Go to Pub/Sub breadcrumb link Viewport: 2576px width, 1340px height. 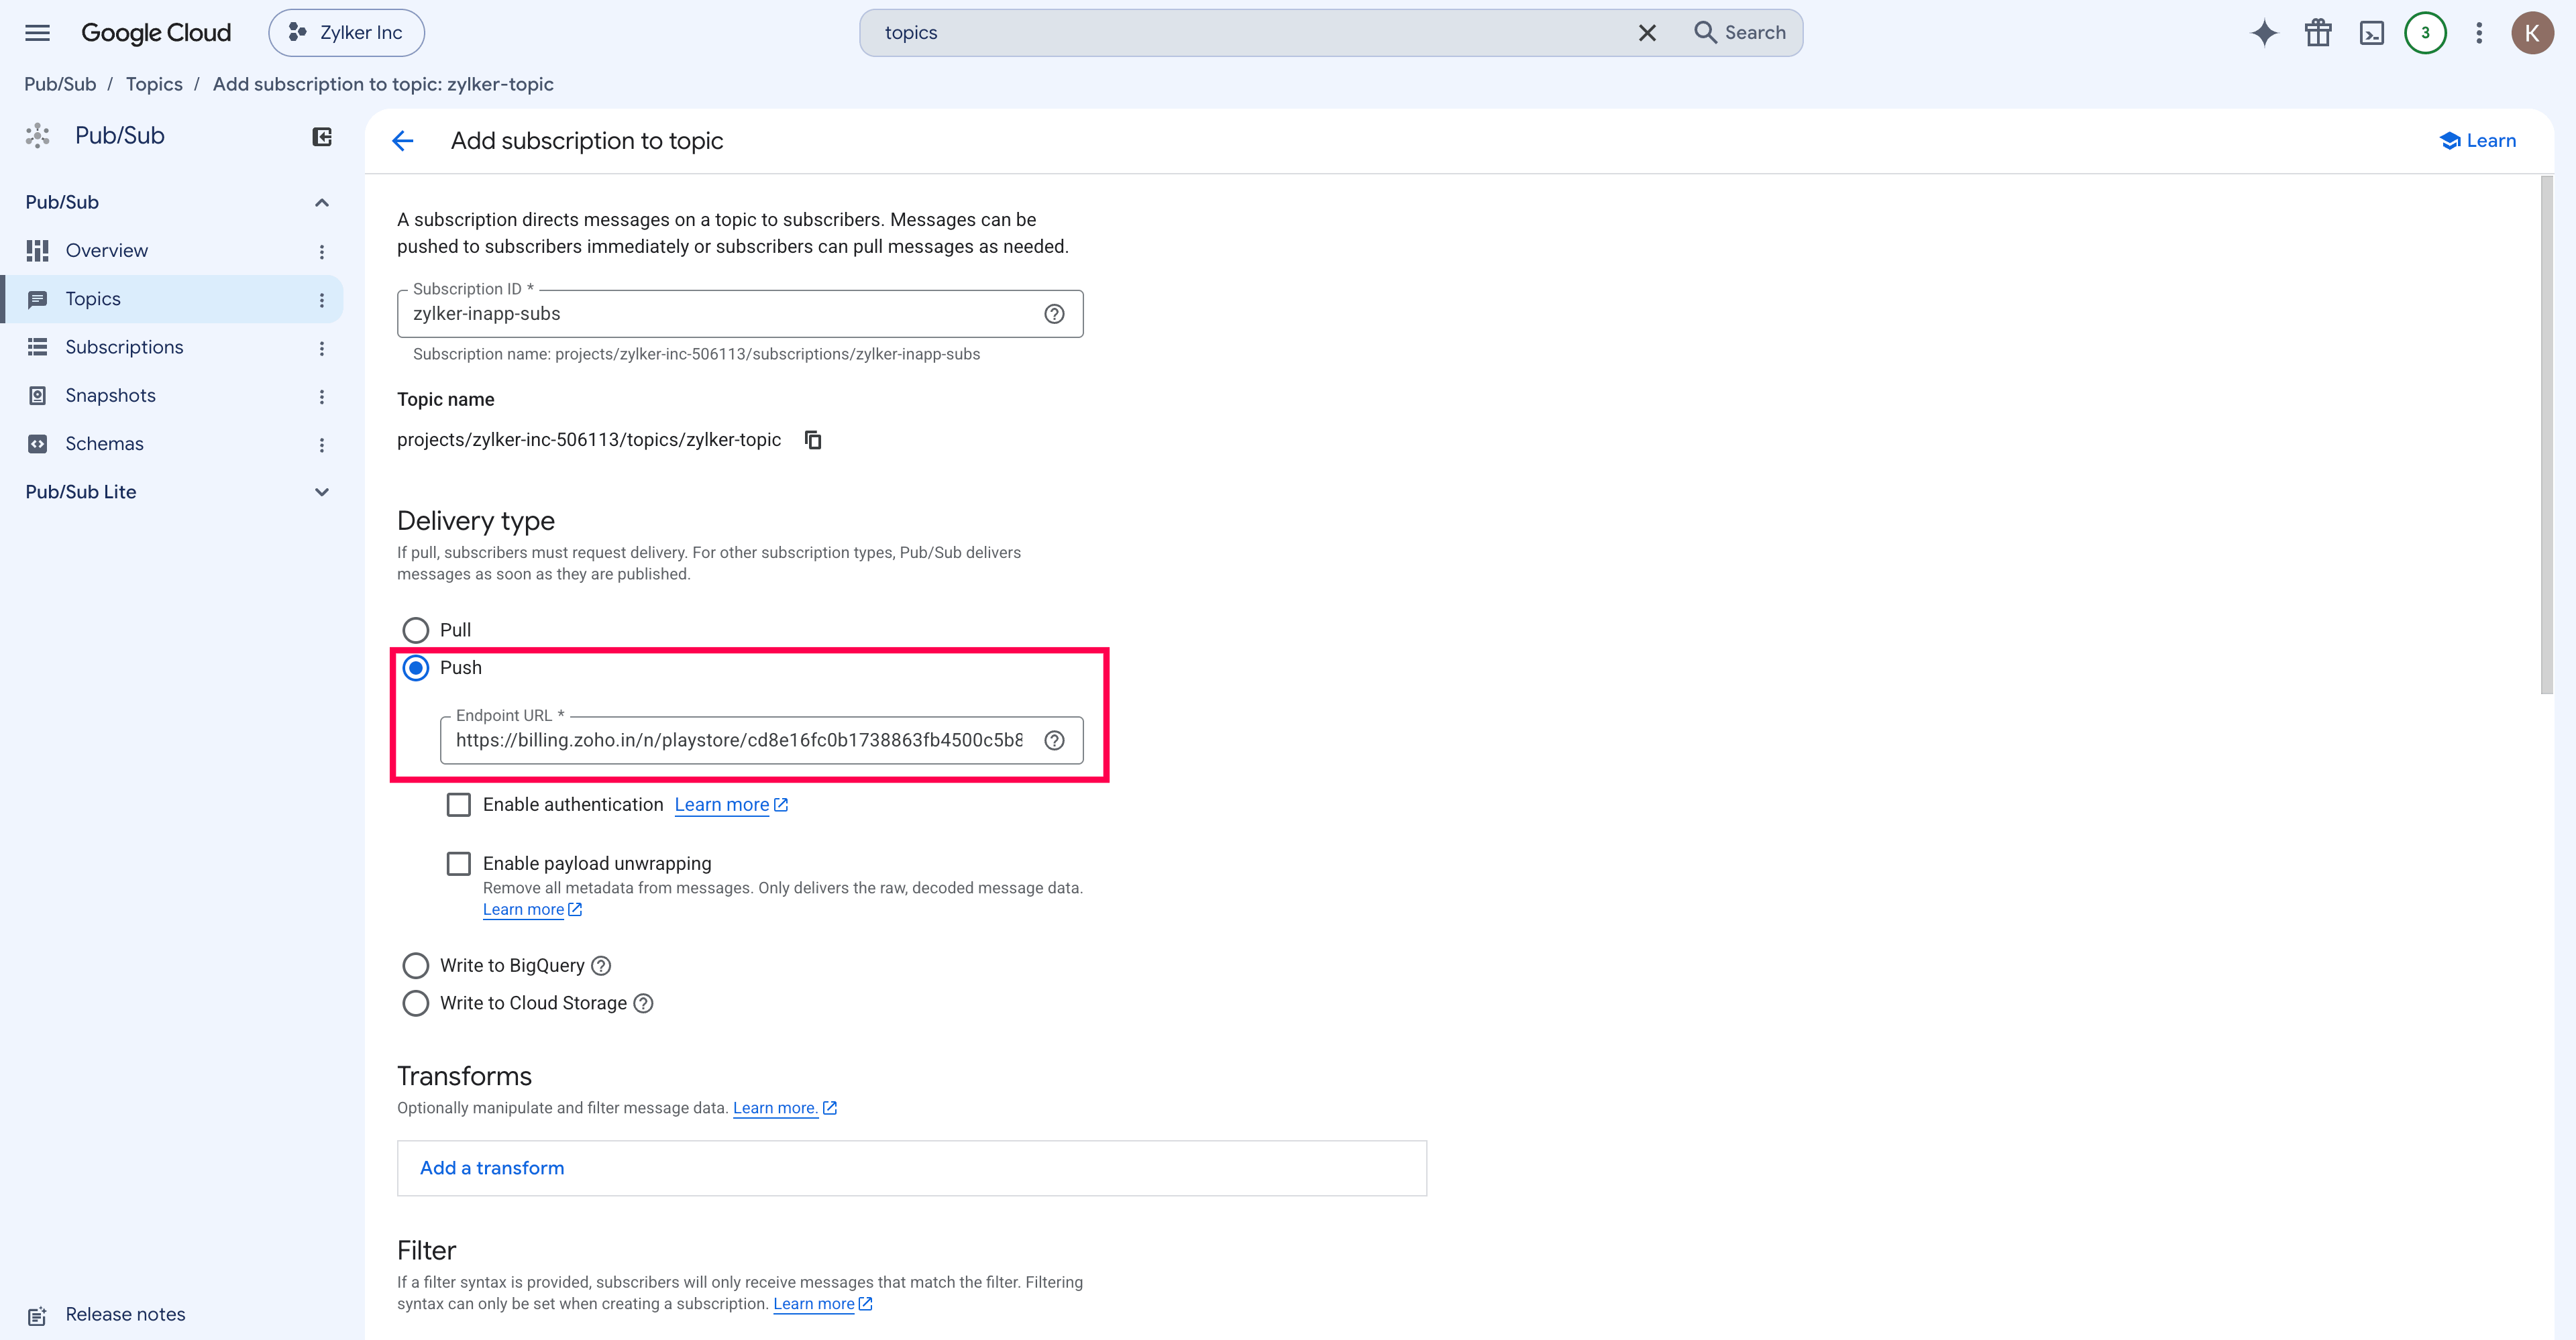click(x=60, y=84)
